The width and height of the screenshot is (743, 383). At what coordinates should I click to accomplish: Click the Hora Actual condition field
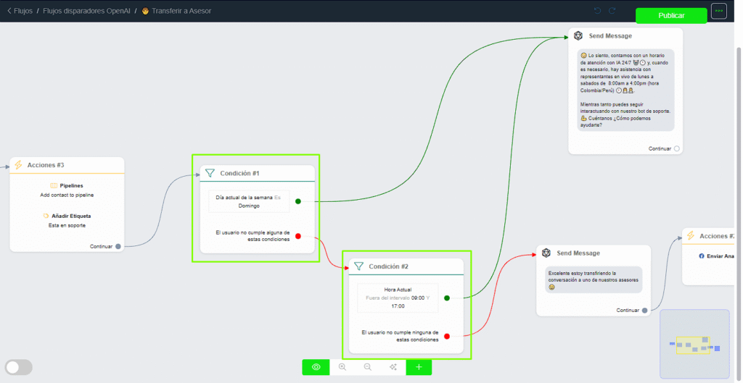(x=397, y=298)
